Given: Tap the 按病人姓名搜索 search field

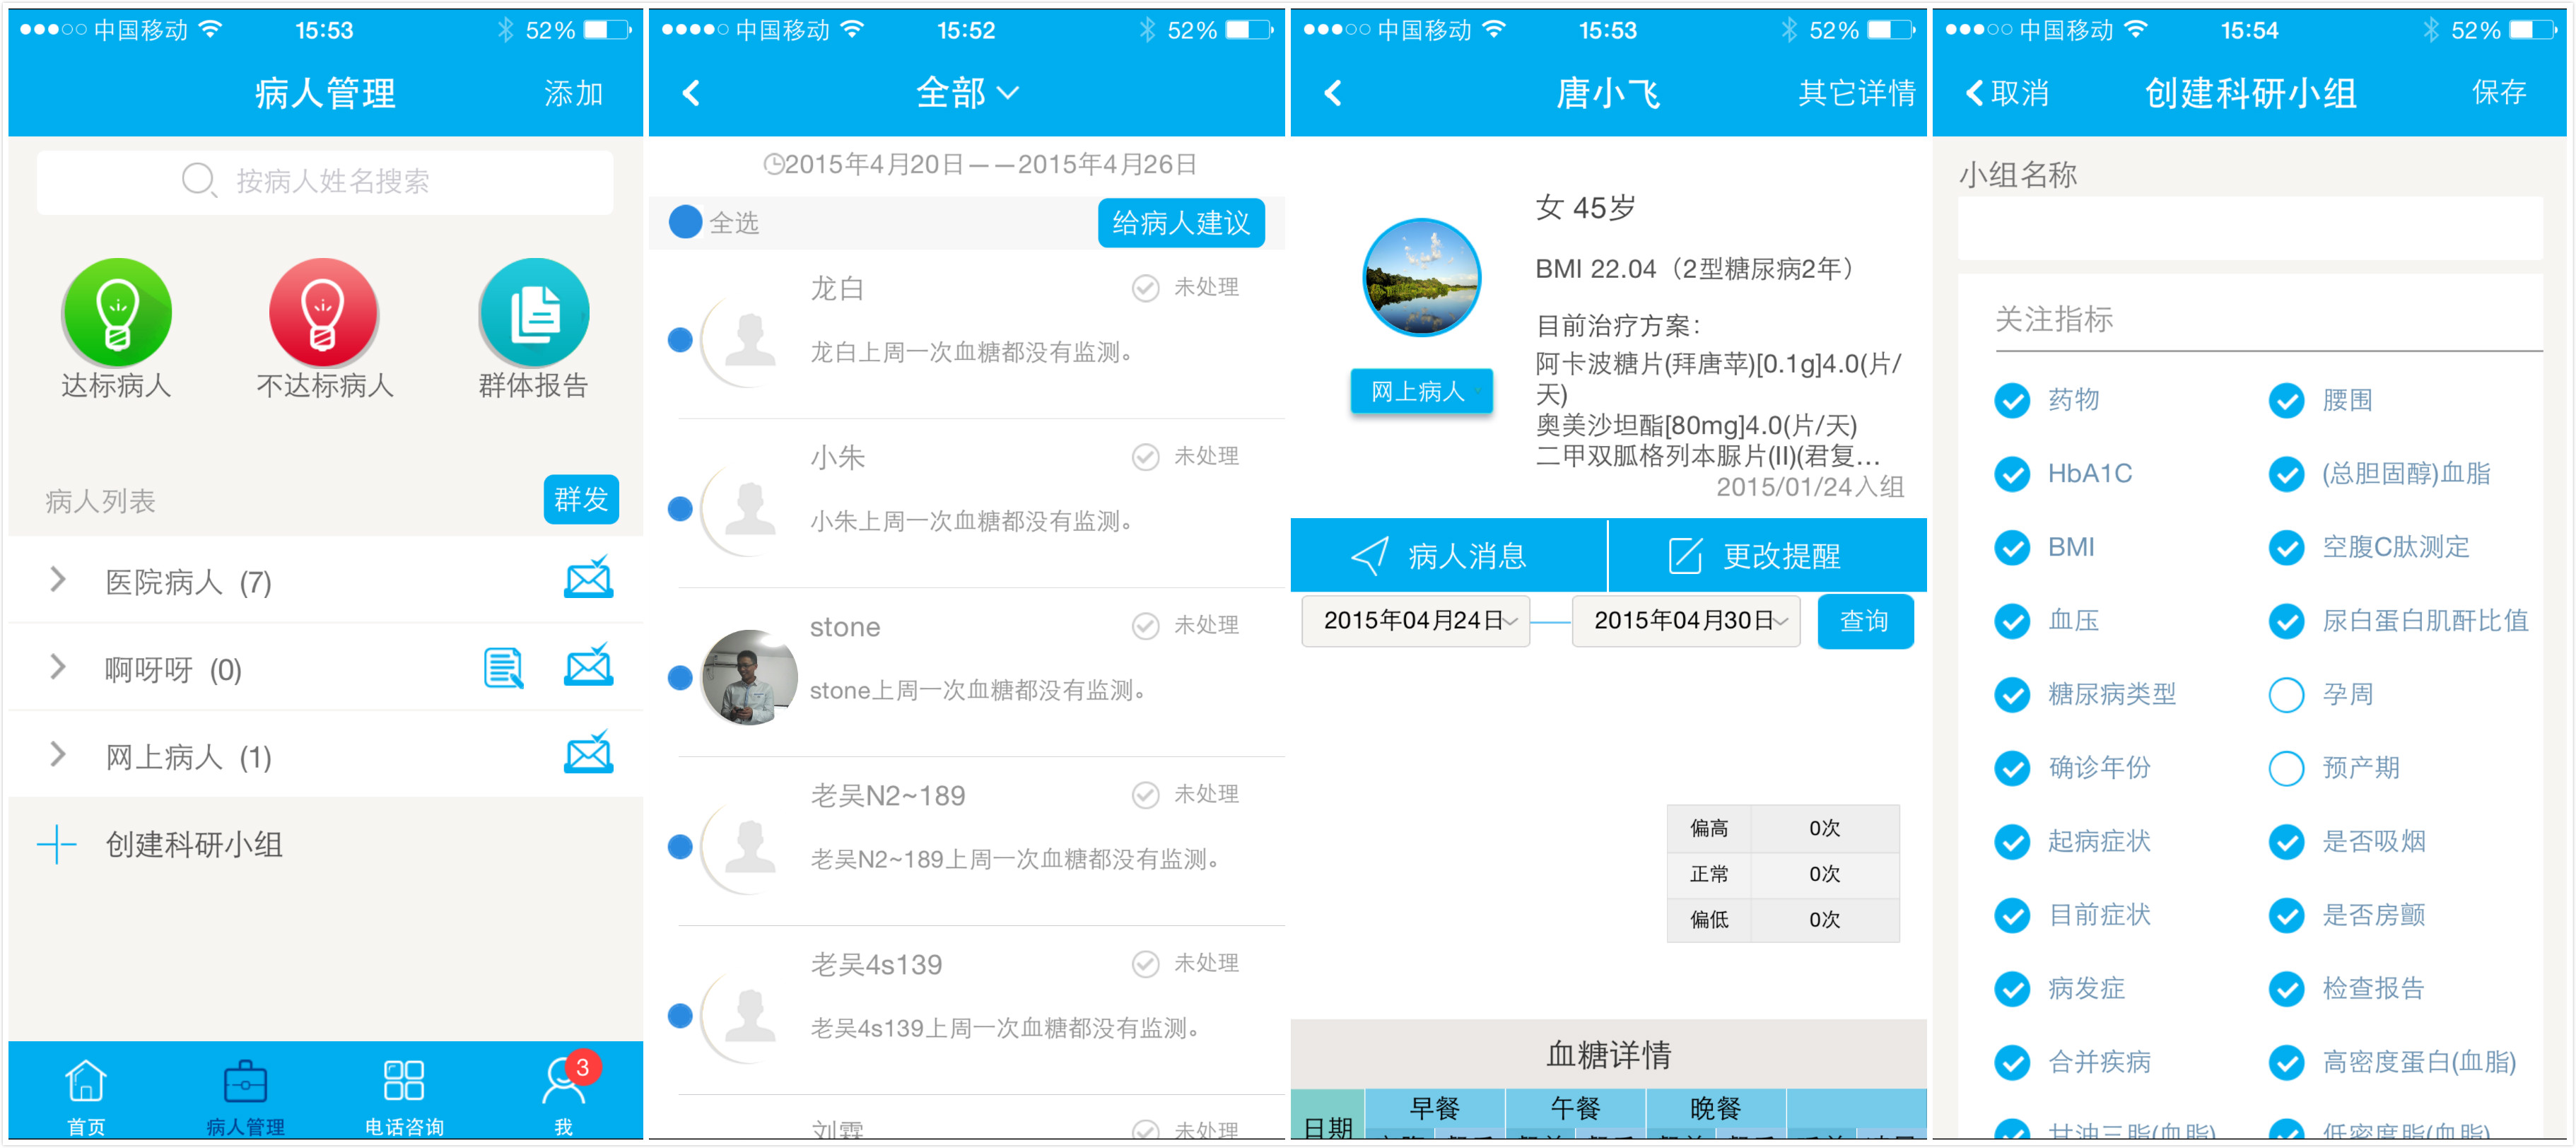Looking at the screenshot, I should coord(324,181).
